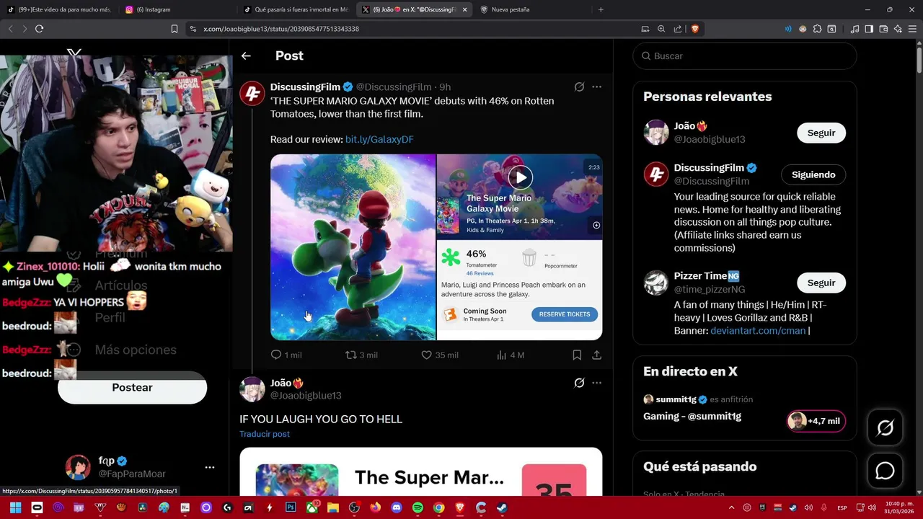
Task: Open Steam from the taskbar
Action: [x=502, y=507]
